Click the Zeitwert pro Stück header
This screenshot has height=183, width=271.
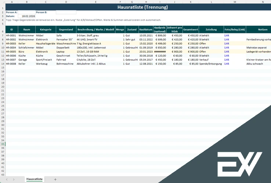pyautogui.click(x=174, y=30)
